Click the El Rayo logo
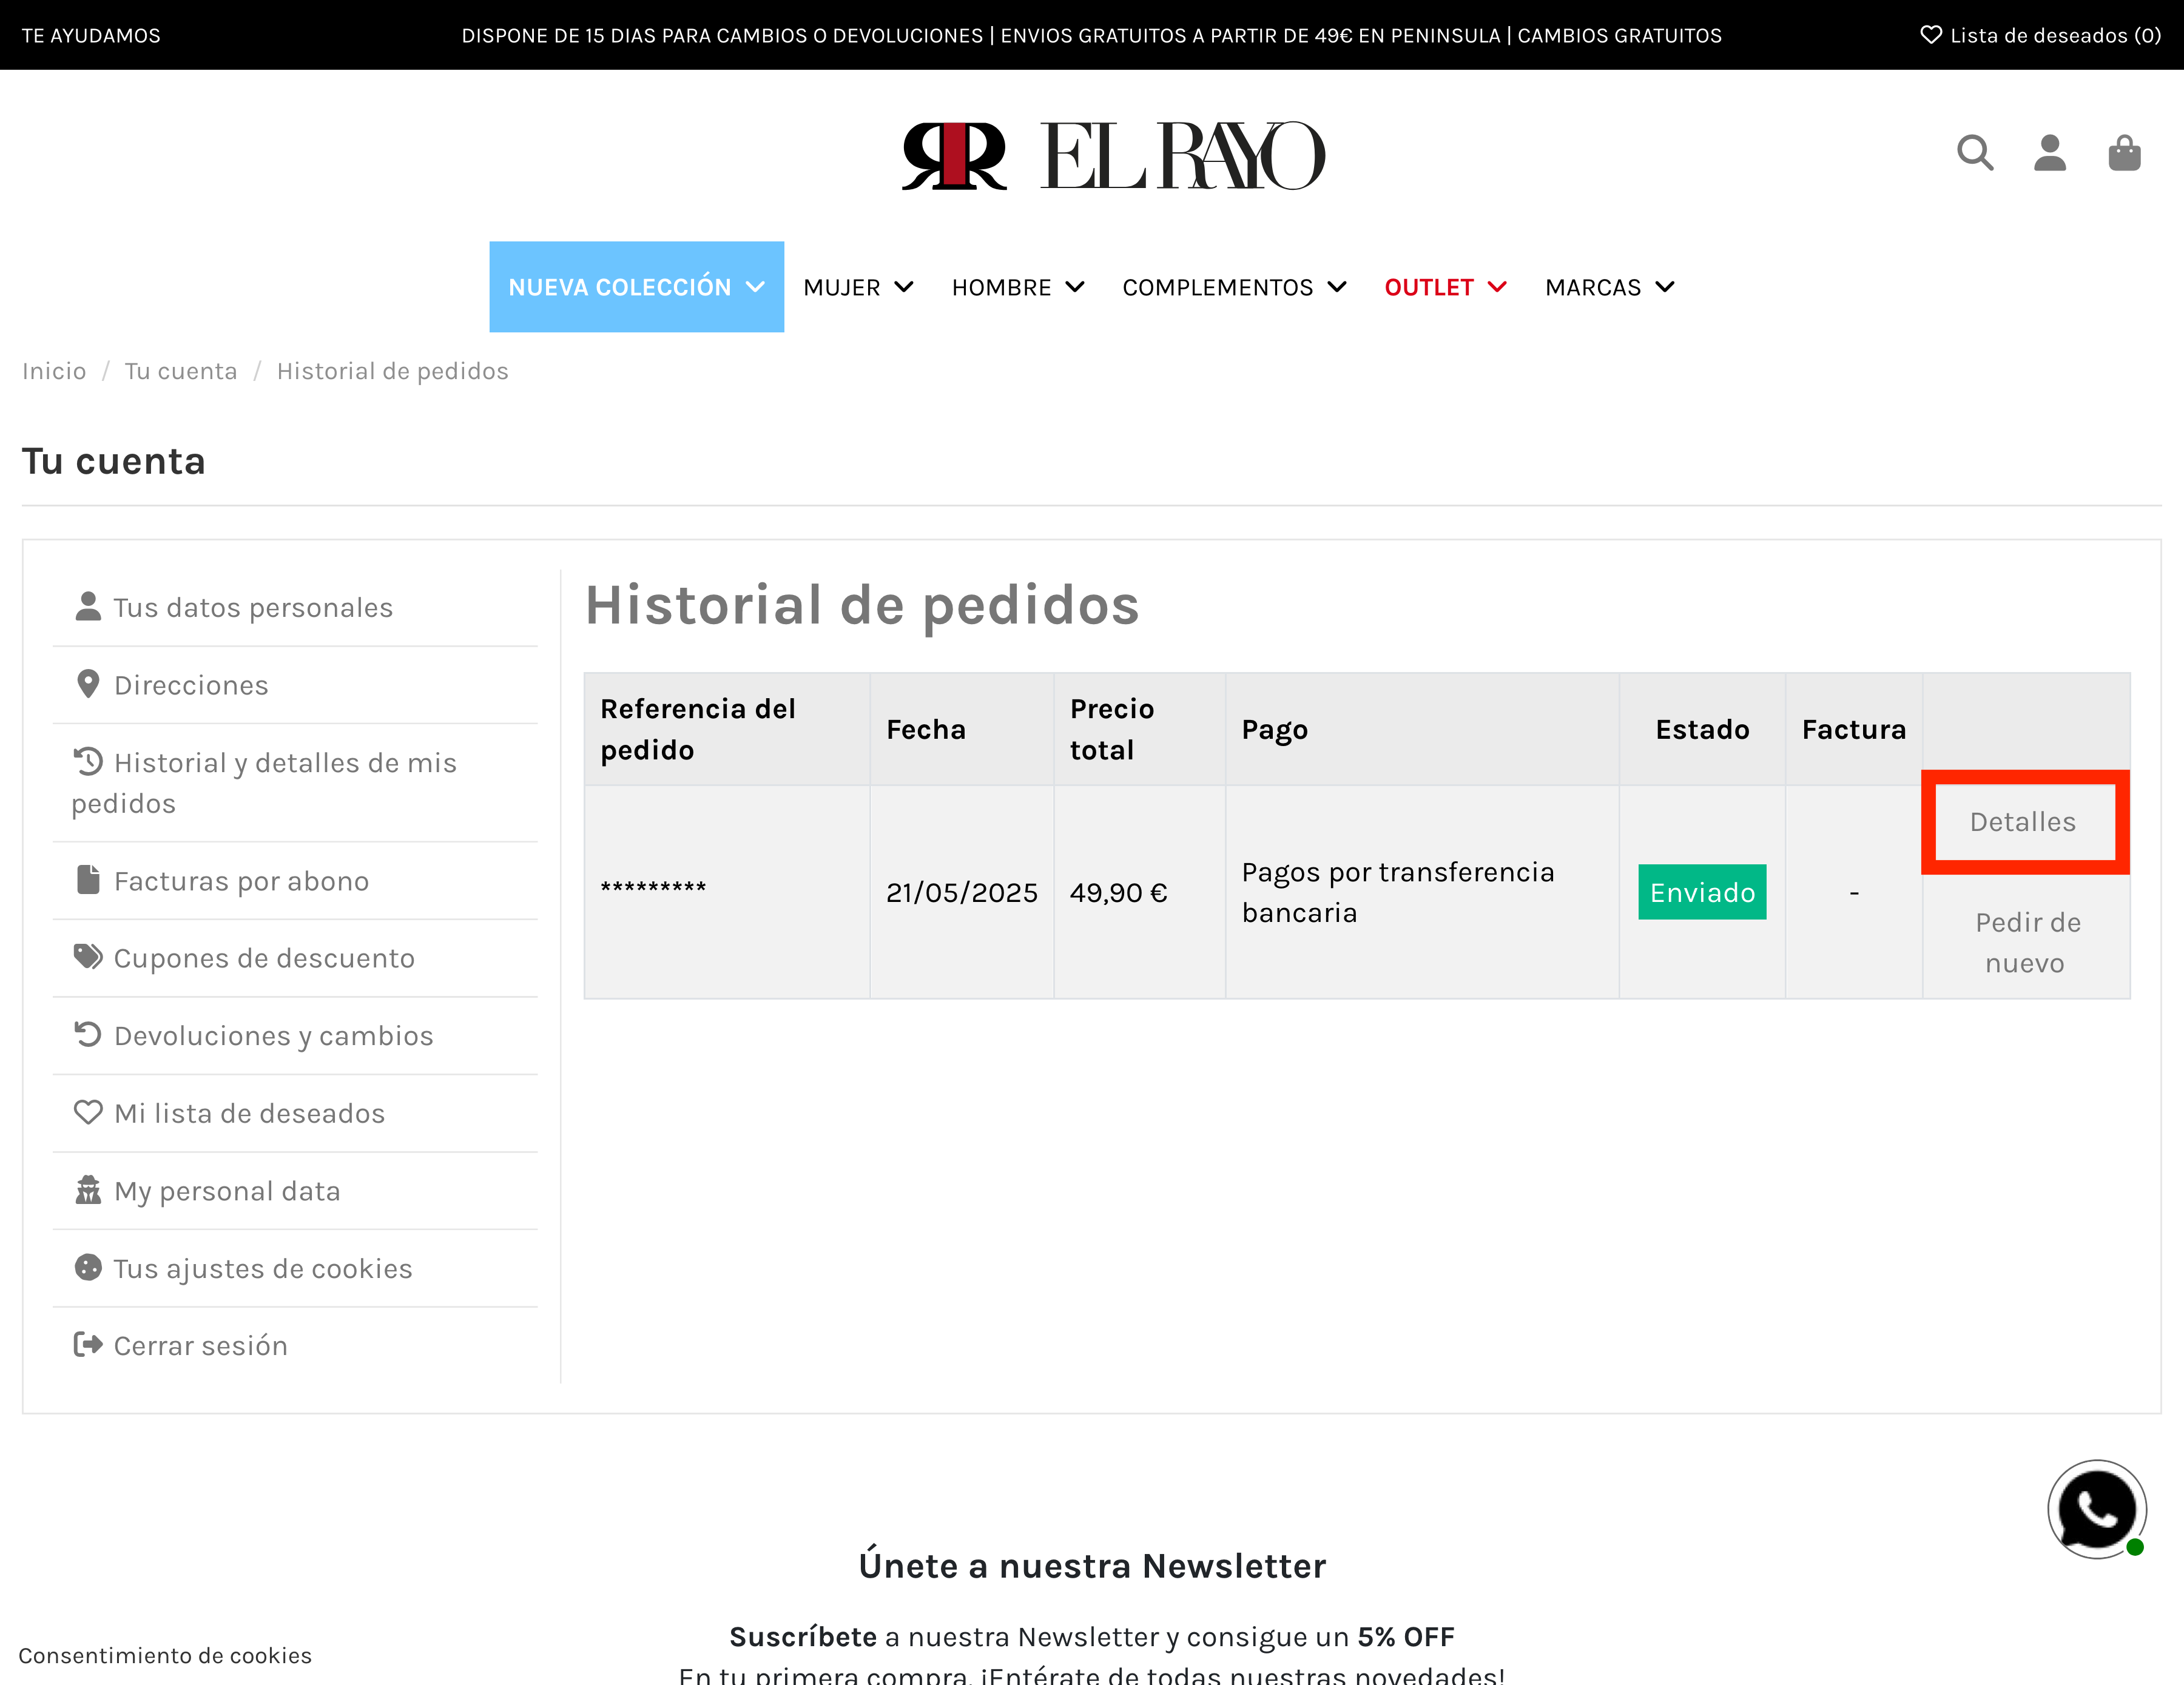Image resolution: width=2184 pixels, height=1685 pixels. pyautogui.click(x=1112, y=156)
